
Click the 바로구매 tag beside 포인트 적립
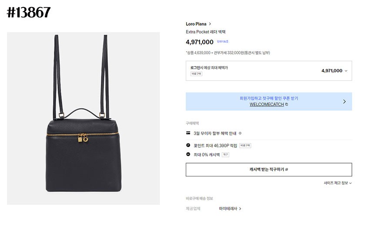(245, 146)
